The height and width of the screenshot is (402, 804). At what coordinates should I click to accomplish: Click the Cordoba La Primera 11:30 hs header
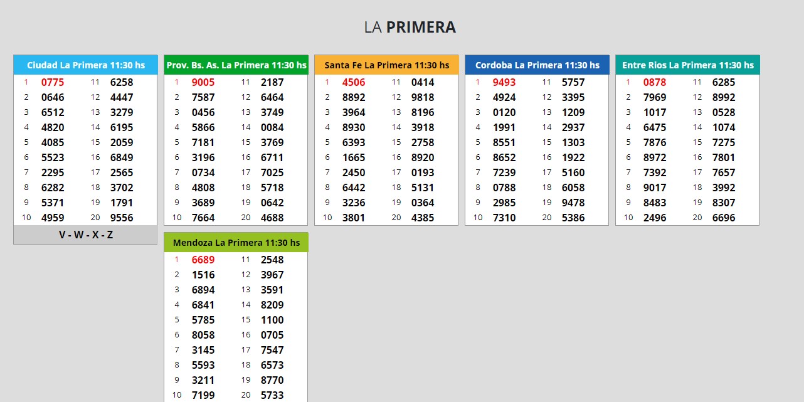click(x=537, y=65)
